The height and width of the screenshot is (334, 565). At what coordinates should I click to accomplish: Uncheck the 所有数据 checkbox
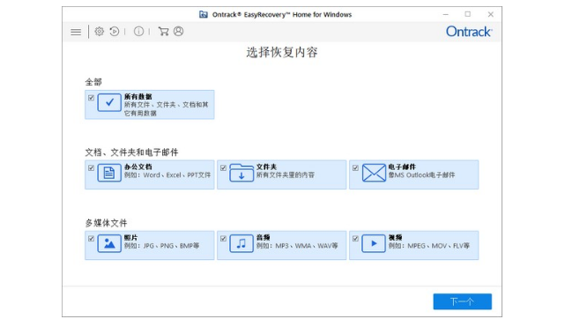(91, 98)
